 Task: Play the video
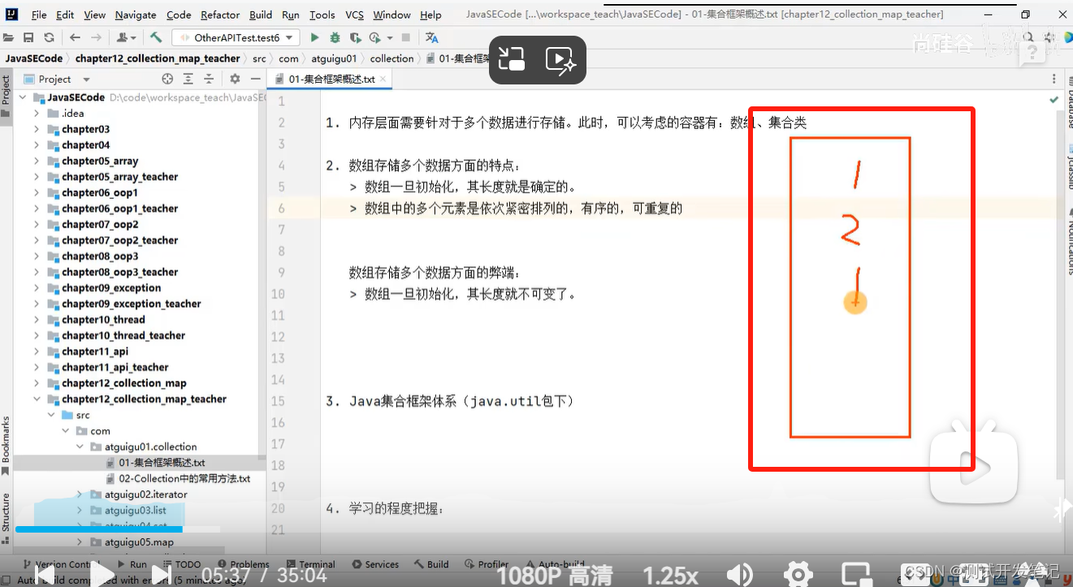point(101,575)
